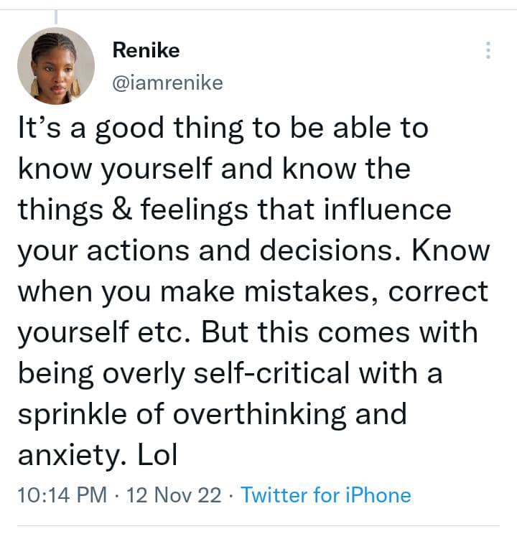Screen dimensions: 517x539
Task: Open the Renike display name profile link
Action: (x=146, y=50)
